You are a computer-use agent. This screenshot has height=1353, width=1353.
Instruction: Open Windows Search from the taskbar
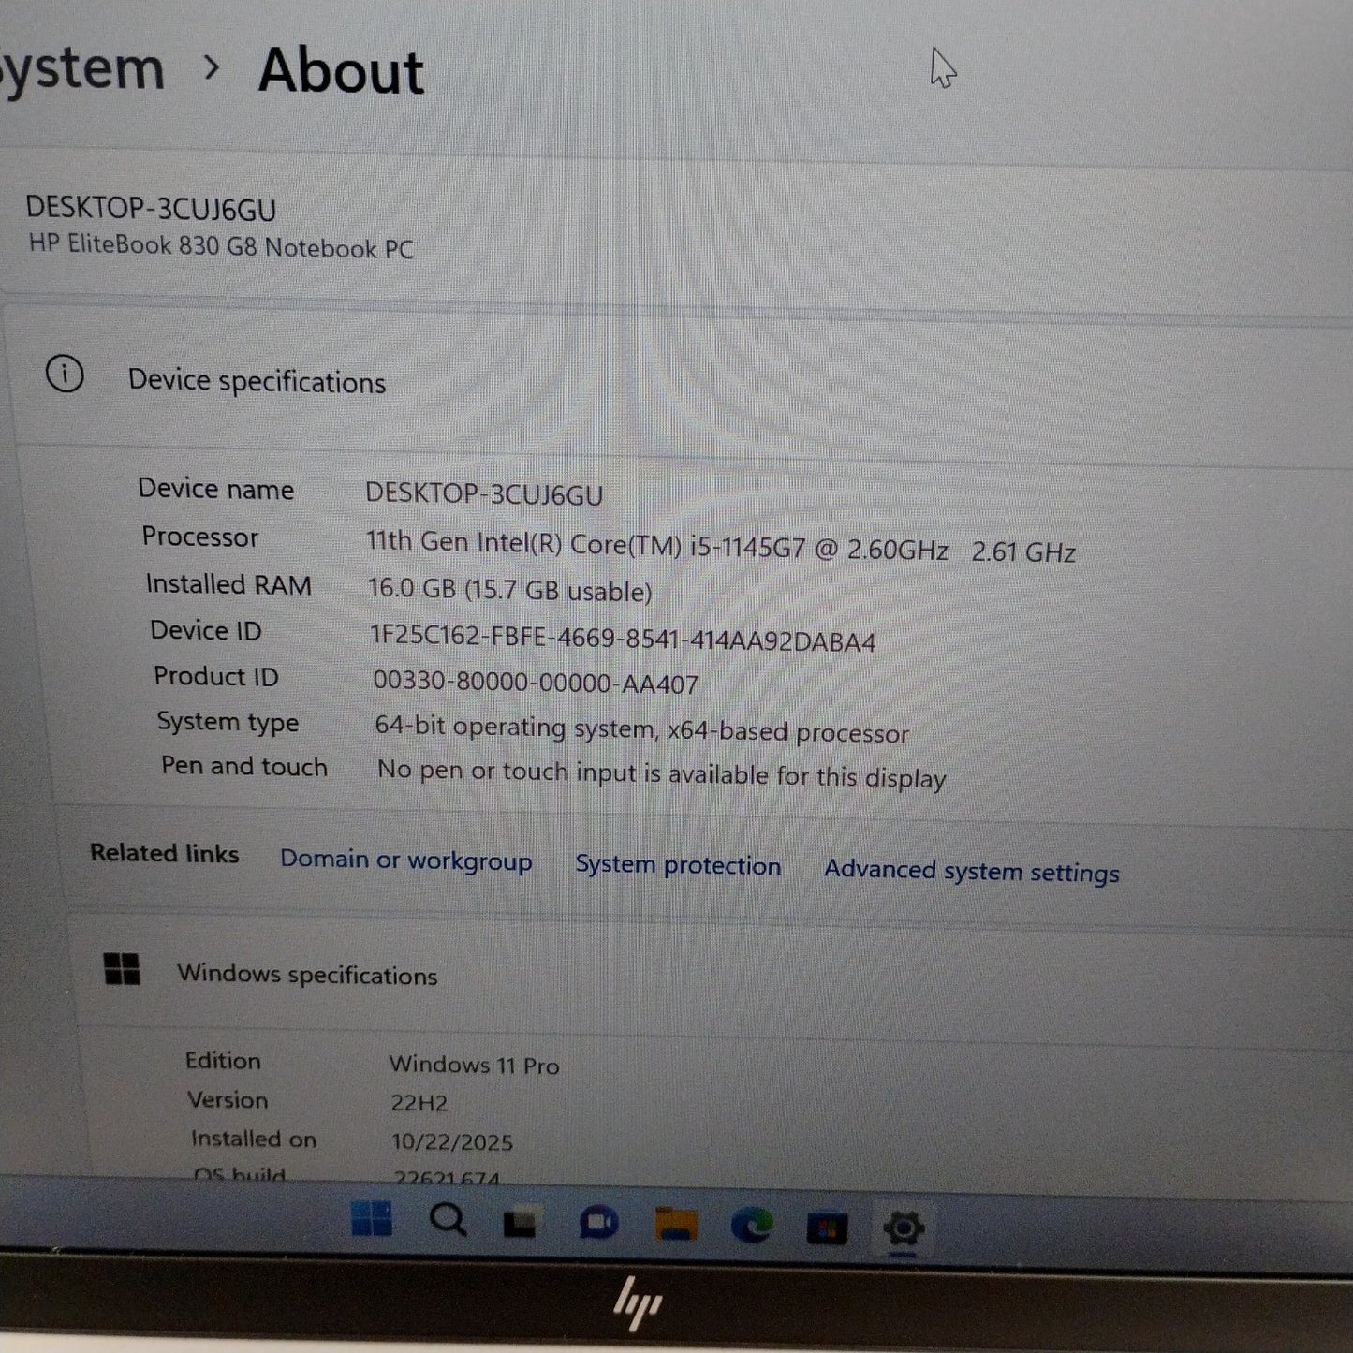[449, 1220]
